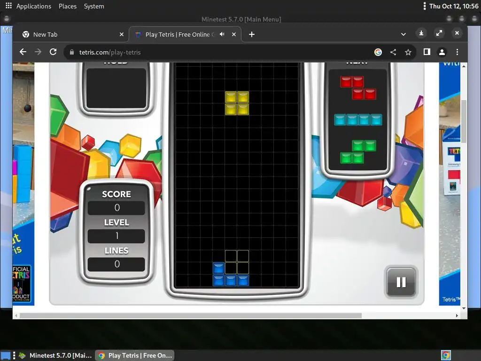Click the scroll left arrow

point(16,315)
